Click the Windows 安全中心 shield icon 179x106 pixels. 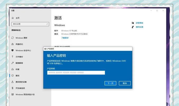(13, 50)
